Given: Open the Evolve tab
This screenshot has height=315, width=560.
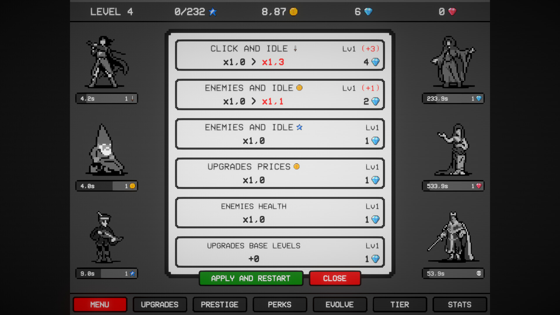Looking at the screenshot, I should tap(340, 304).
